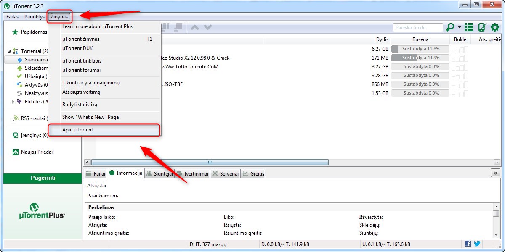Open preferences via the gear icon
The height and width of the screenshot is (252, 505).
pos(494,27)
